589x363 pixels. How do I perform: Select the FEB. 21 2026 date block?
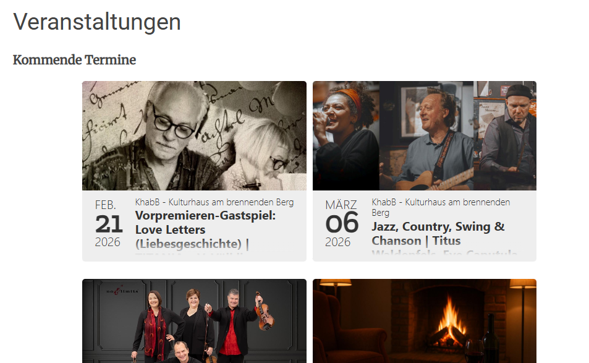[x=109, y=224]
